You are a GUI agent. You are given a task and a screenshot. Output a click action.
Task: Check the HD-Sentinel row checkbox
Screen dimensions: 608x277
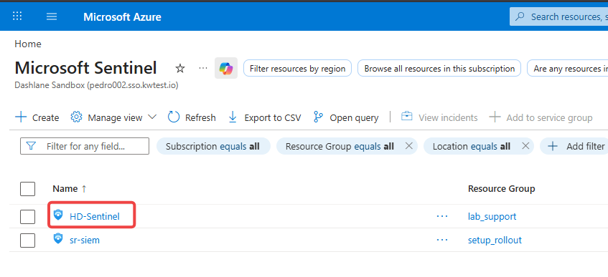pyautogui.click(x=27, y=217)
